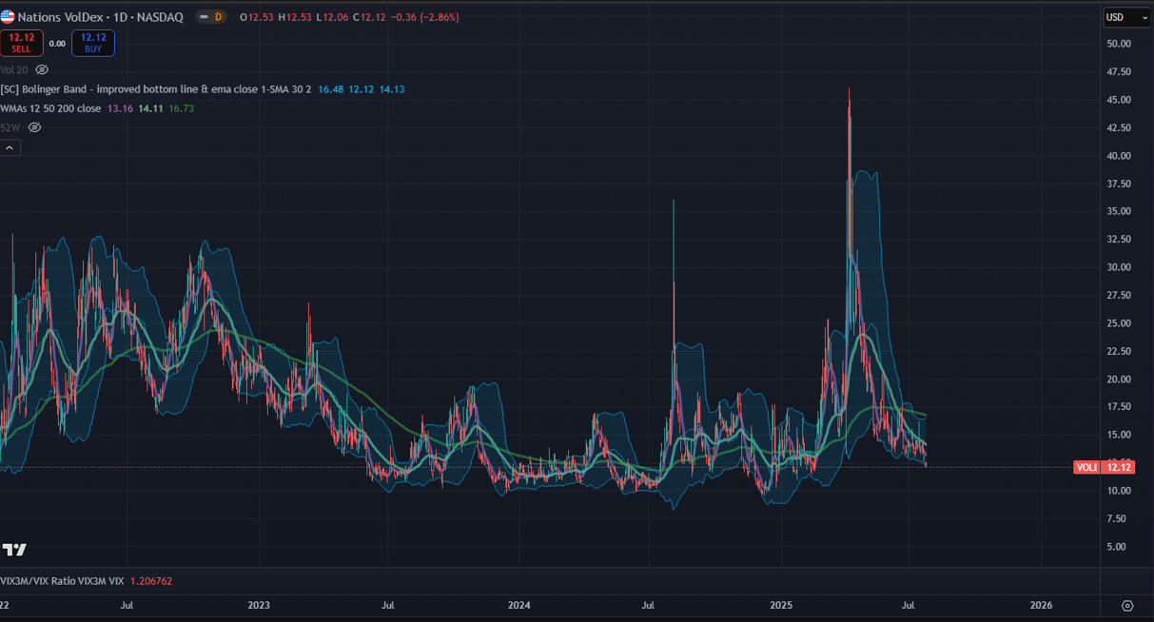Click the purple 13.16 WMA value
1154x622 pixels.
(122, 108)
